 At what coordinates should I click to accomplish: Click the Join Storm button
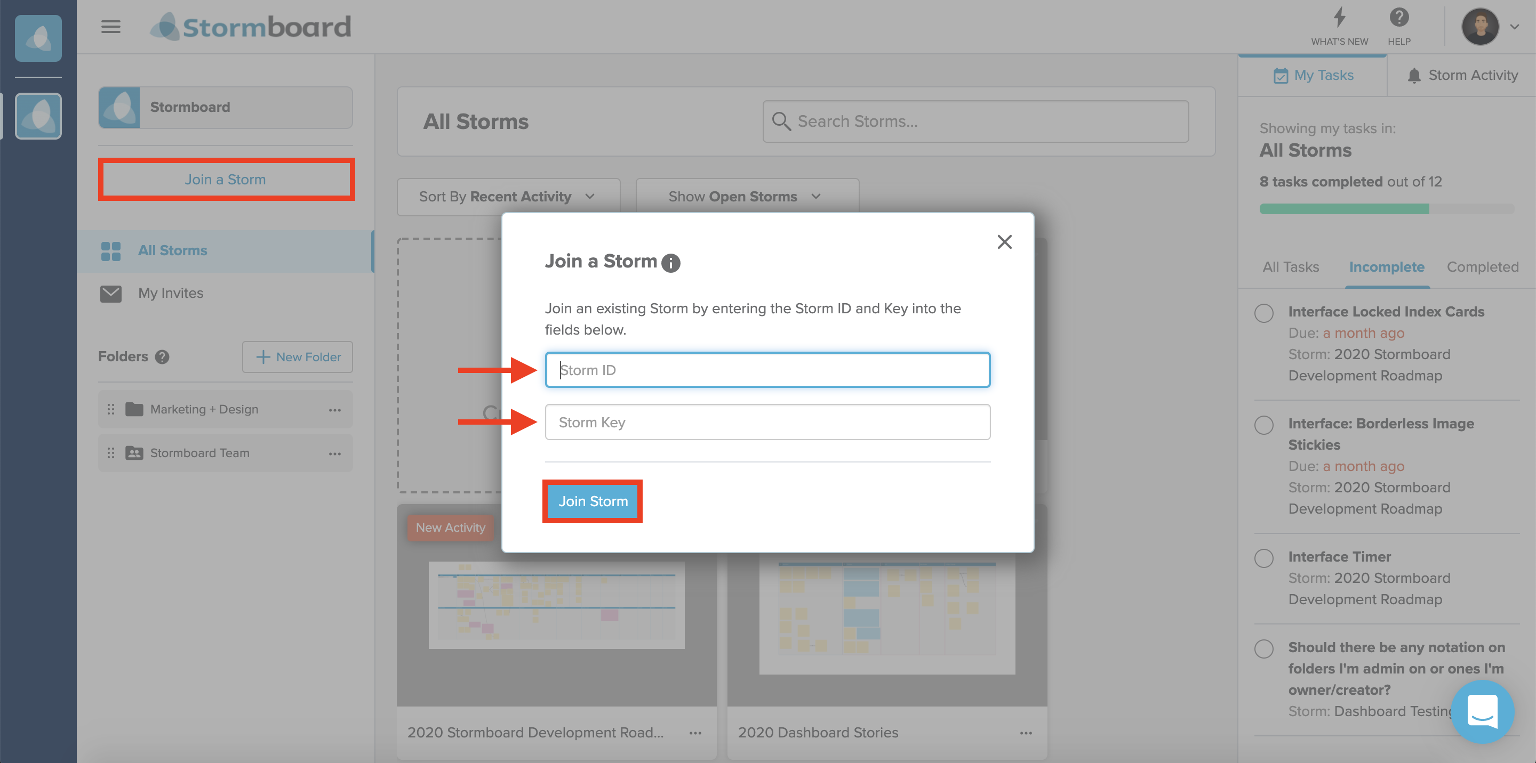coord(593,500)
